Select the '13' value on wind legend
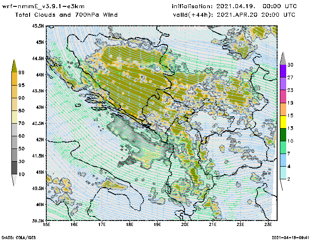 (x=290, y=128)
